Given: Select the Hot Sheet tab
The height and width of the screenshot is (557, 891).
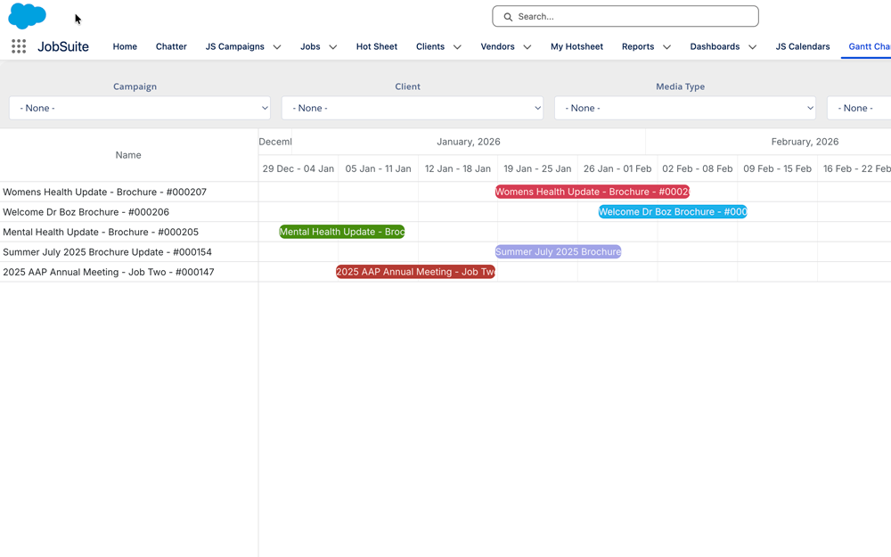Looking at the screenshot, I should [376, 46].
